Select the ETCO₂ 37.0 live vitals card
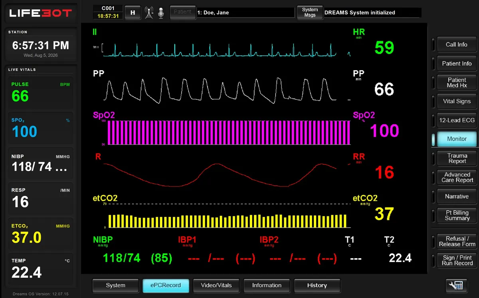The image size is (479, 298). pyautogui.click(x=40, y=234)
